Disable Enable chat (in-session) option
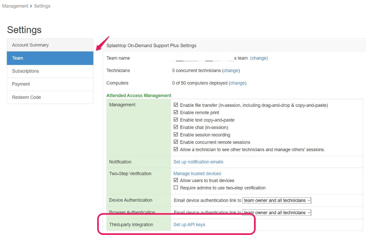This screenshot has width=366, height=235. 176,127
